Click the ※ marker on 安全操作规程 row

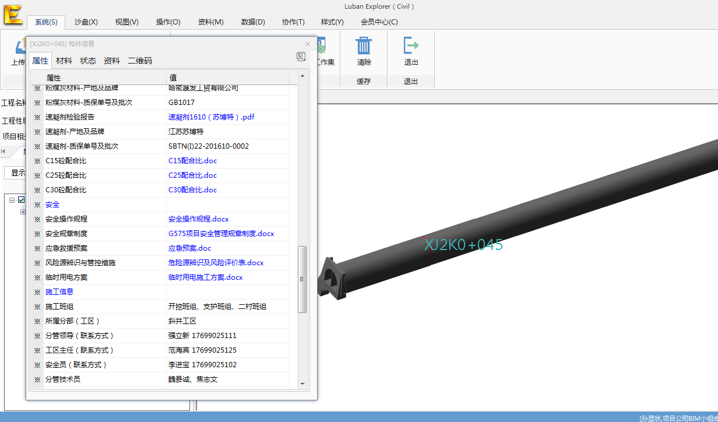[x=37, y=219]
